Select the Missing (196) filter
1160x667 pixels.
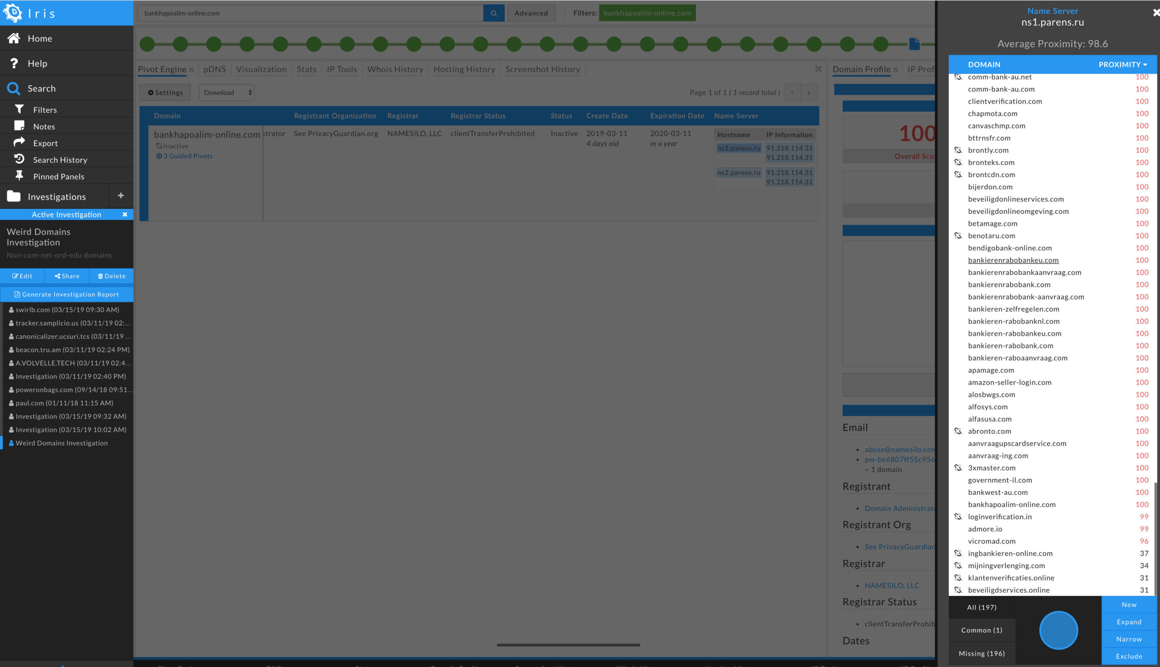(981, 653)
